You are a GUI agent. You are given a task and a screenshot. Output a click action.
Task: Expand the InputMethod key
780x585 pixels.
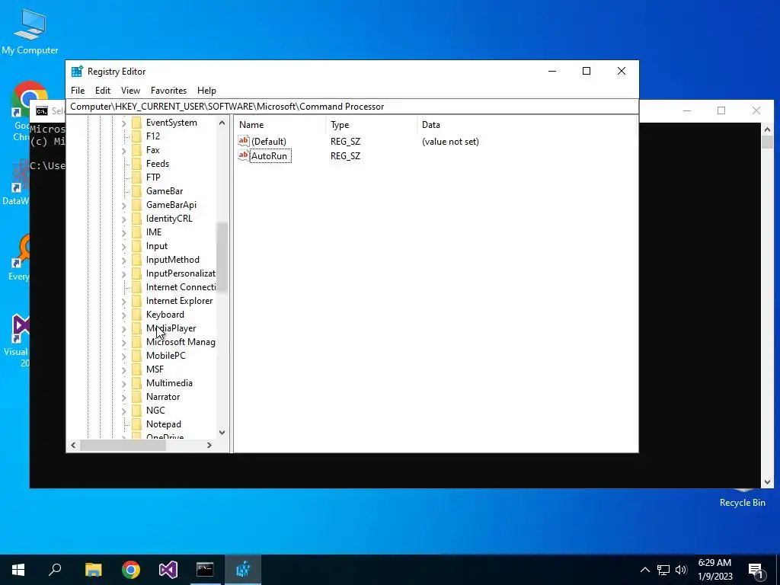pyautogui.click(x=124, y=260)
